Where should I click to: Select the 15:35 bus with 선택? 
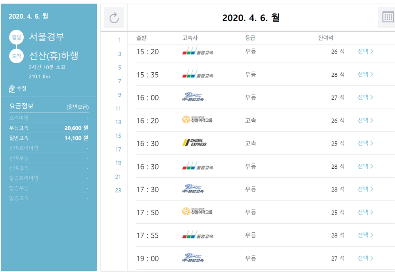pyautogui.click(x=365, y=74)
